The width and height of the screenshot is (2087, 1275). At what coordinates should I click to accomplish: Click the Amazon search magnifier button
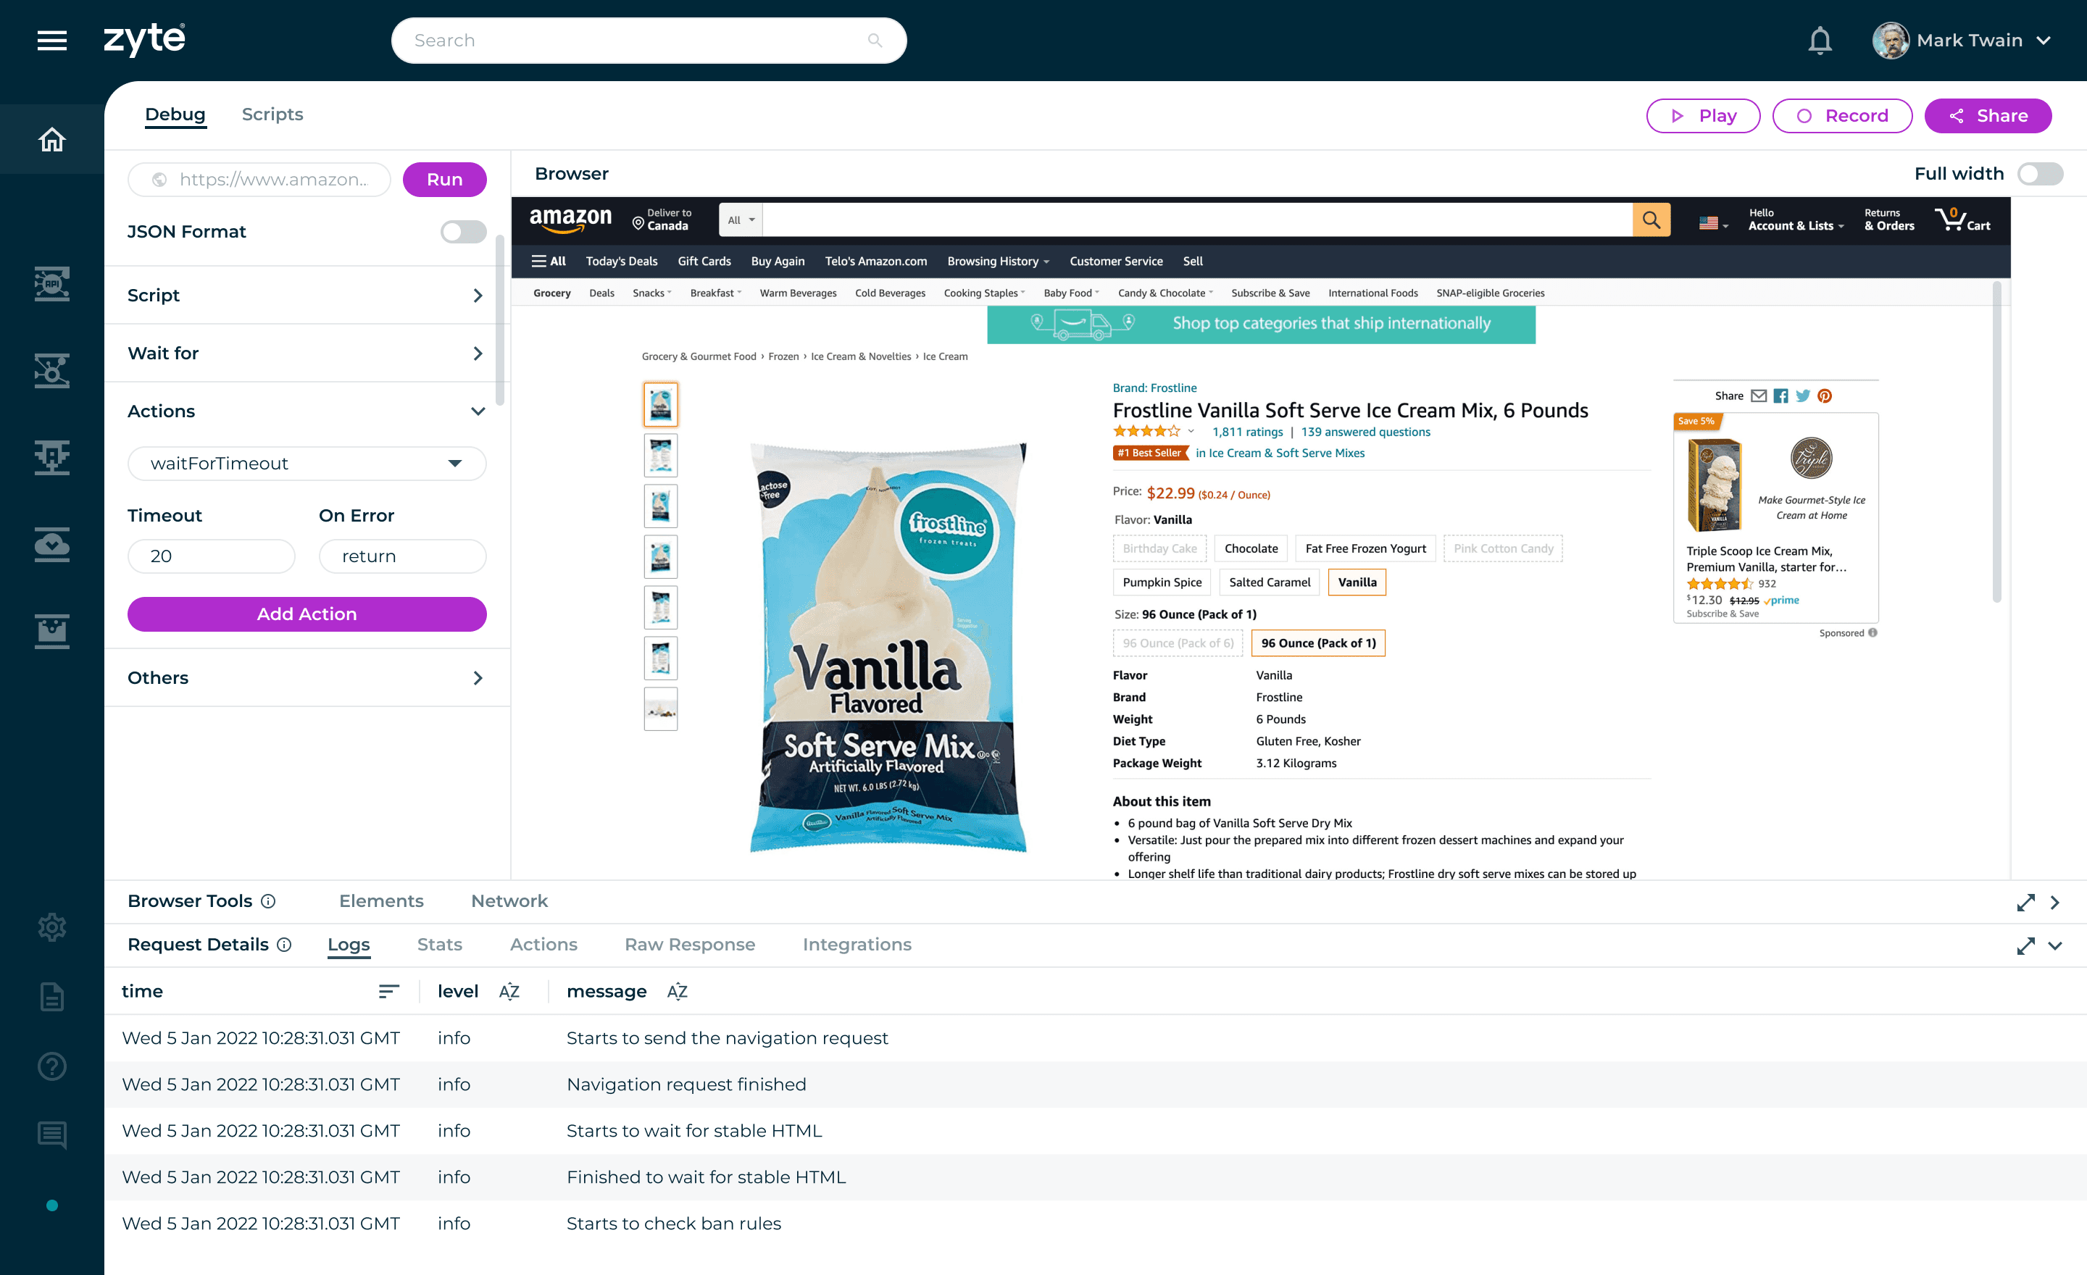point(1651,220)
